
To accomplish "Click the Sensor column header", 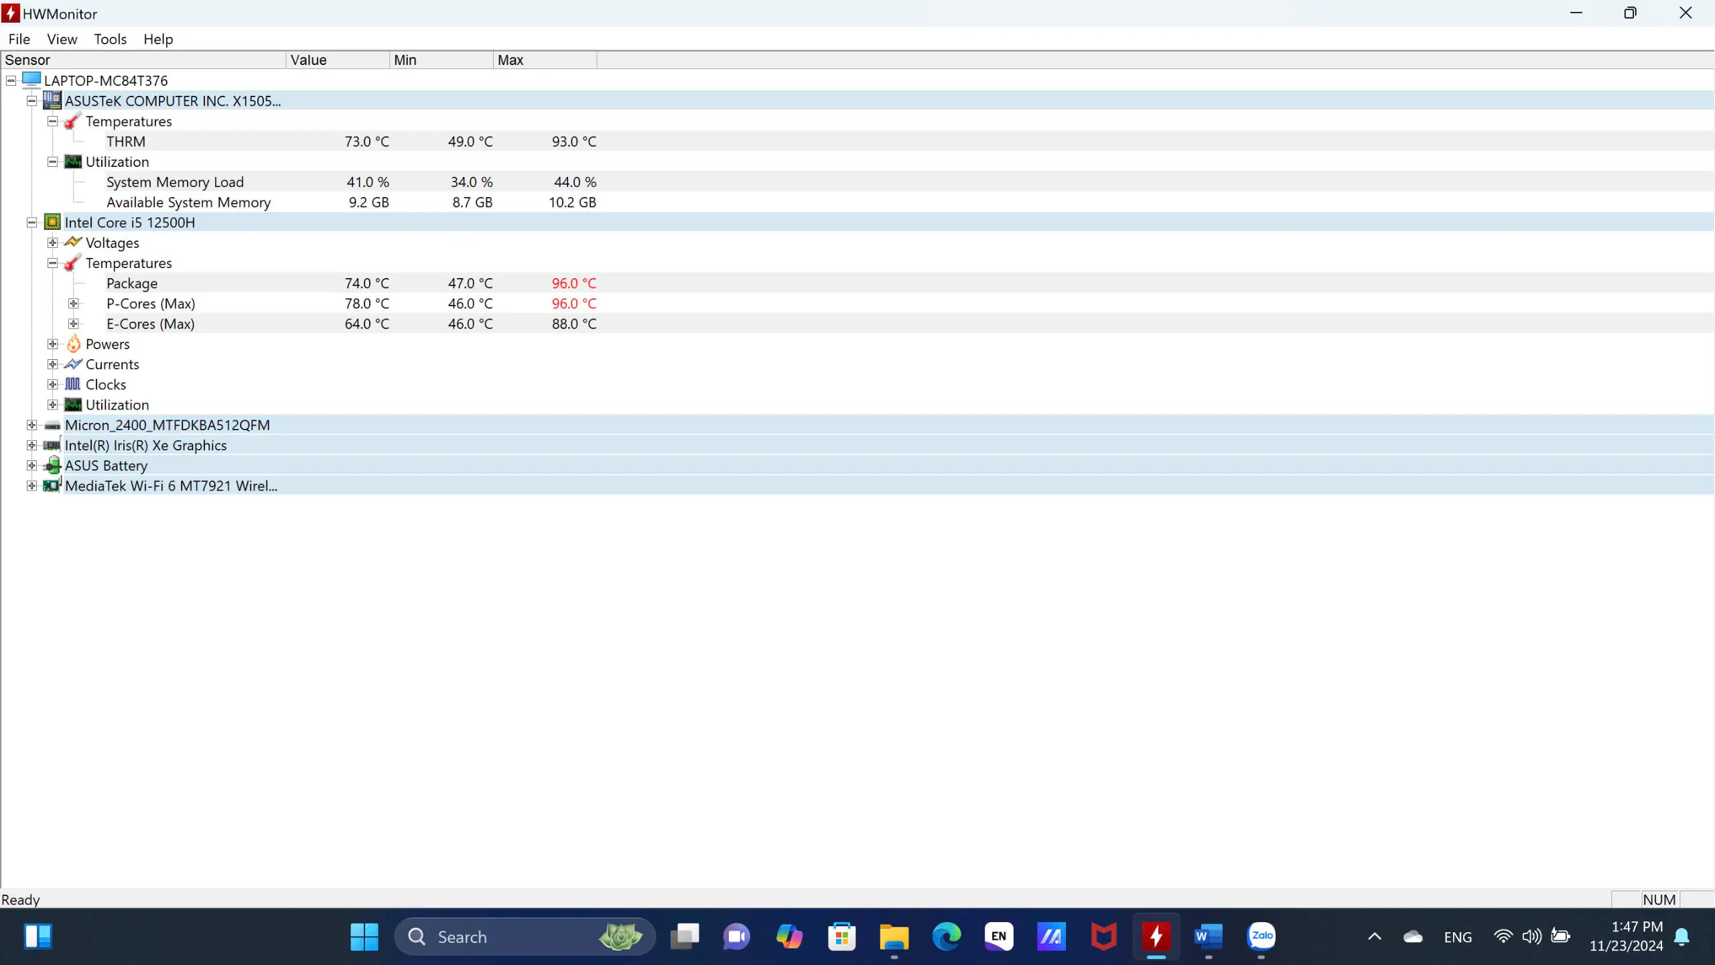I will coord(143,60).
